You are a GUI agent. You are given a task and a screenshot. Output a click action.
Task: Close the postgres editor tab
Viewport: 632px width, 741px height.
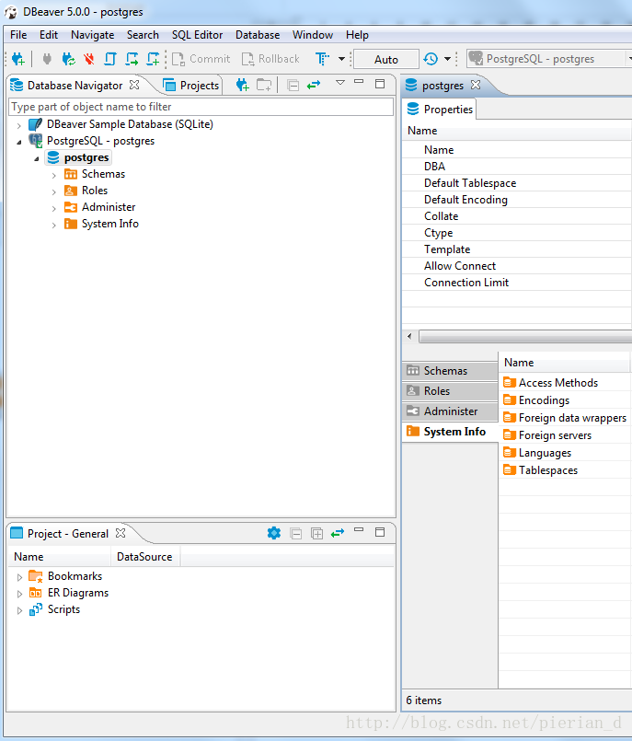(x=476, y=85)
